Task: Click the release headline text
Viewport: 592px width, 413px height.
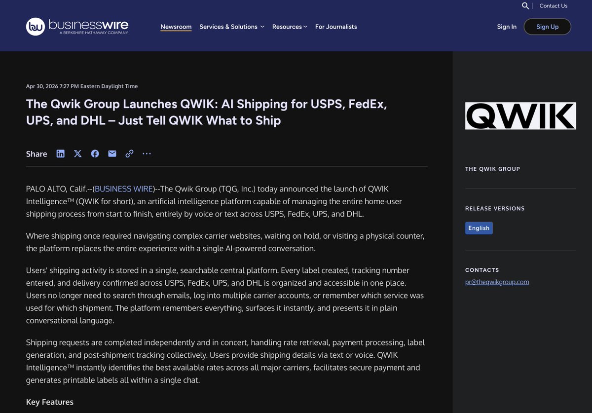Action: pyautogui.click(x=206, y=112)
